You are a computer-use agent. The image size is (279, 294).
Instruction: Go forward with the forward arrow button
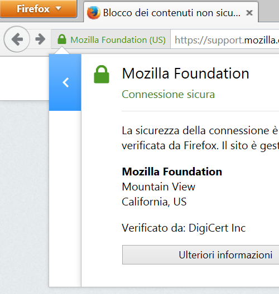pyautogui.click(x=40, y=39)
